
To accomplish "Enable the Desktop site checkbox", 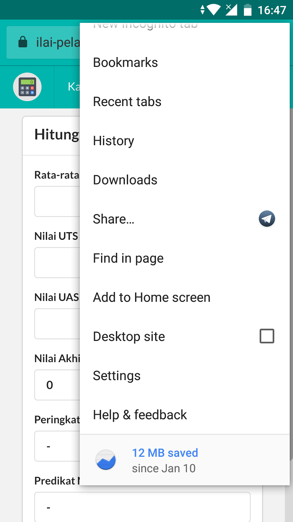I will (267, 336).
